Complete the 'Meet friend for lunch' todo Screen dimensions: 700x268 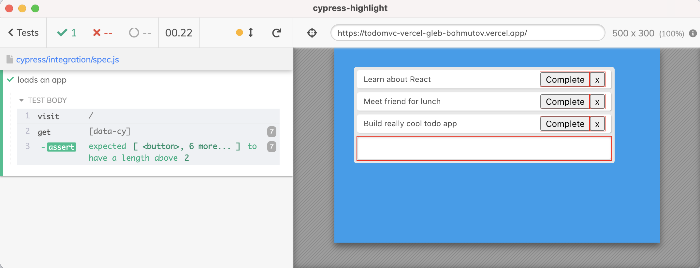click(x=565, y=102)
